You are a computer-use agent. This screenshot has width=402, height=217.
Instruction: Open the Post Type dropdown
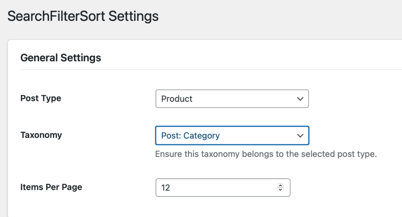coord(232,99)
